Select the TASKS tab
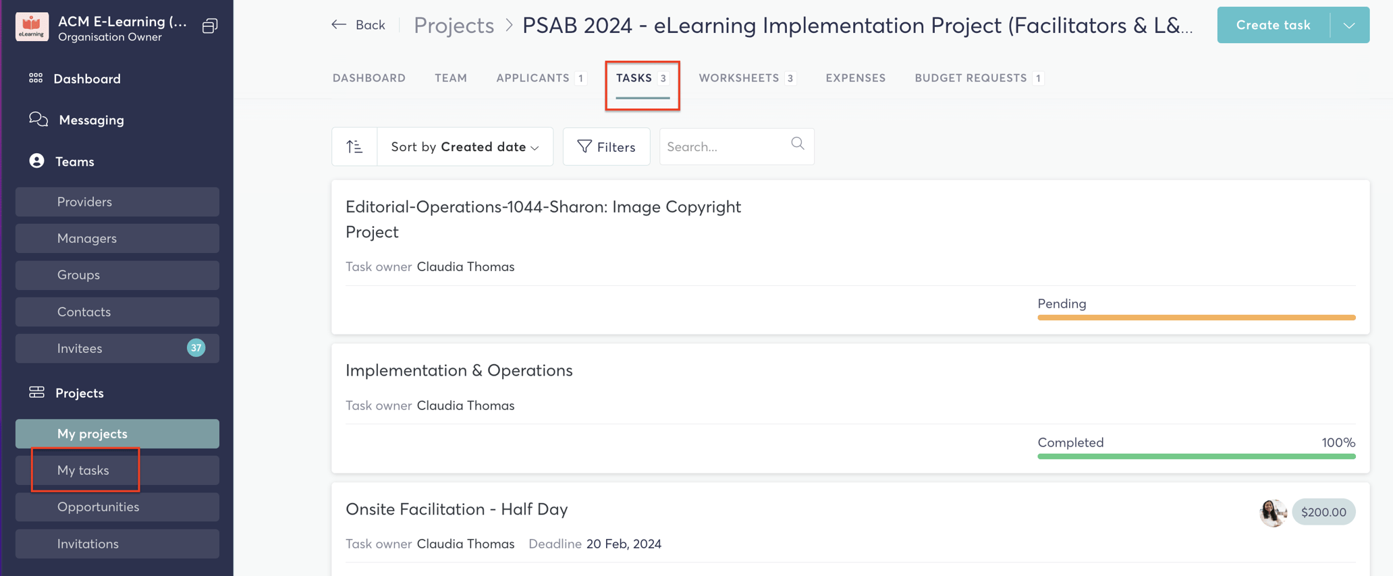Image resolution: width=1393 pixels, height=576 pixels. (x=643, y=78)
